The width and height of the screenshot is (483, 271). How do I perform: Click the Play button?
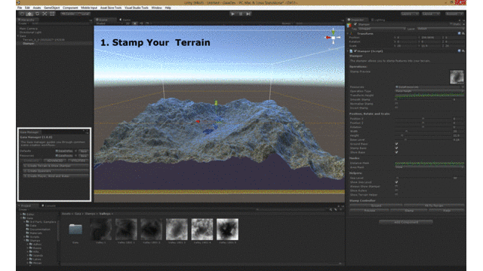(x=233, y=14)
